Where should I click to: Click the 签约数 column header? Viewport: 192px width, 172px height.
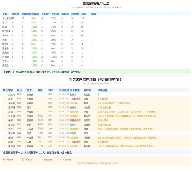[45, 14]
